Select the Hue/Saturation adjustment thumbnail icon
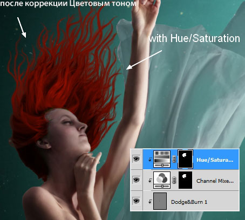 [162, 159]
